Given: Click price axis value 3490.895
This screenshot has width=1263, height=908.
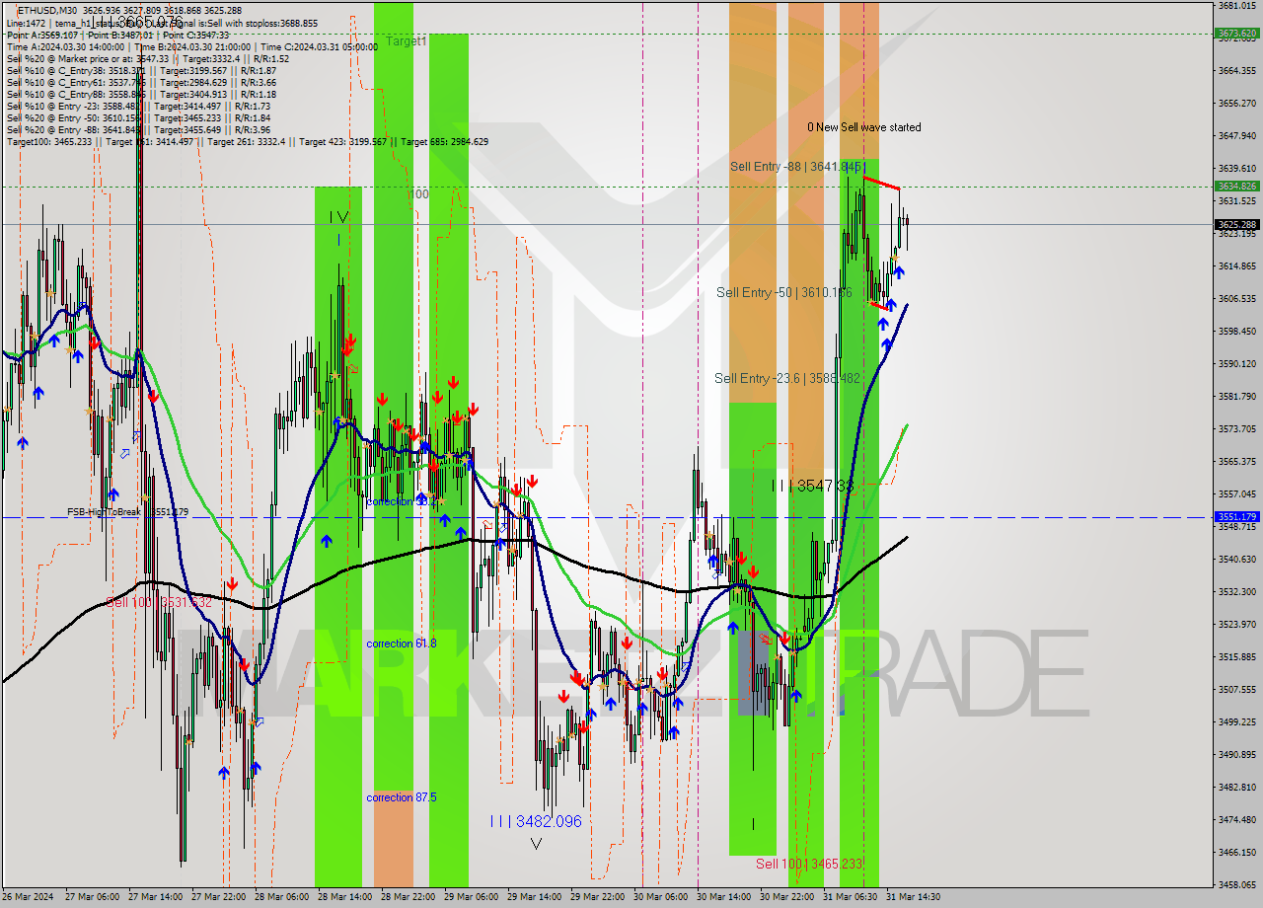Looking at the screenshot, I should (1237, 754).
